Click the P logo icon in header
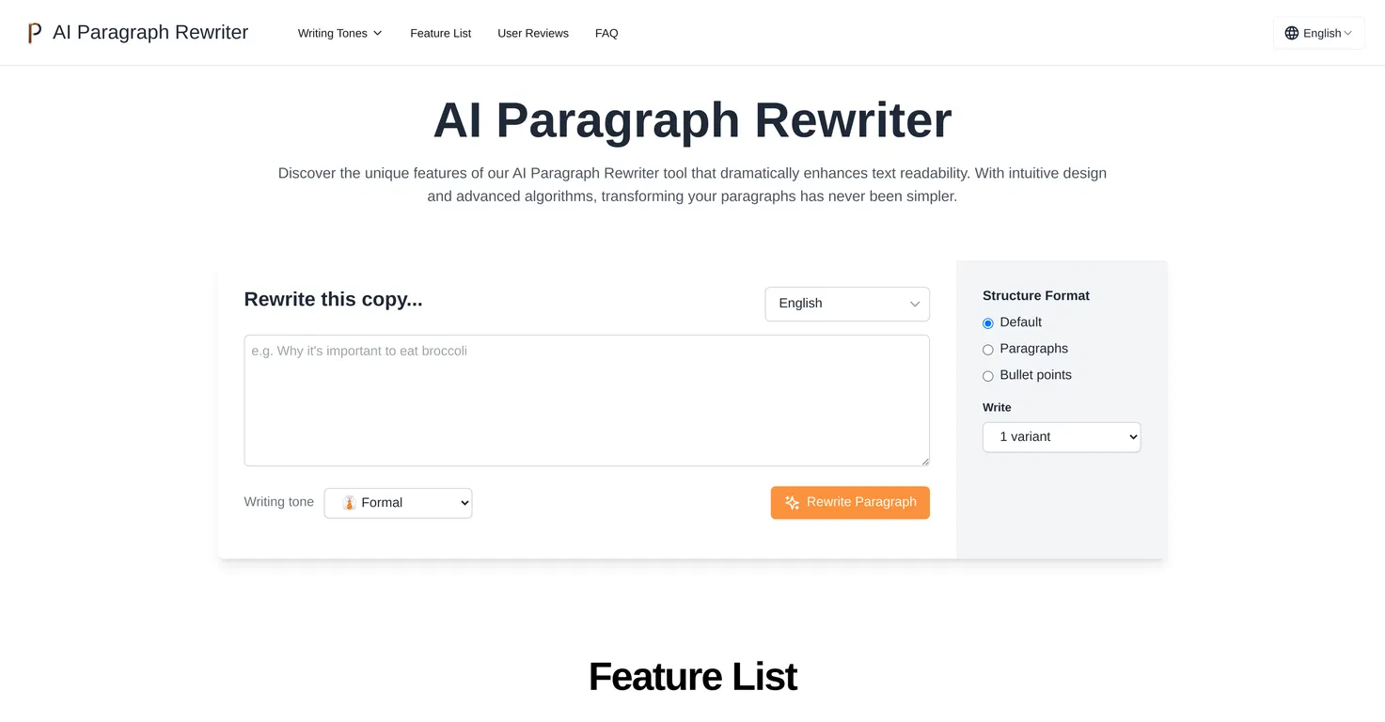Viewport: 1385px width, 722px height. pos(35,33)
